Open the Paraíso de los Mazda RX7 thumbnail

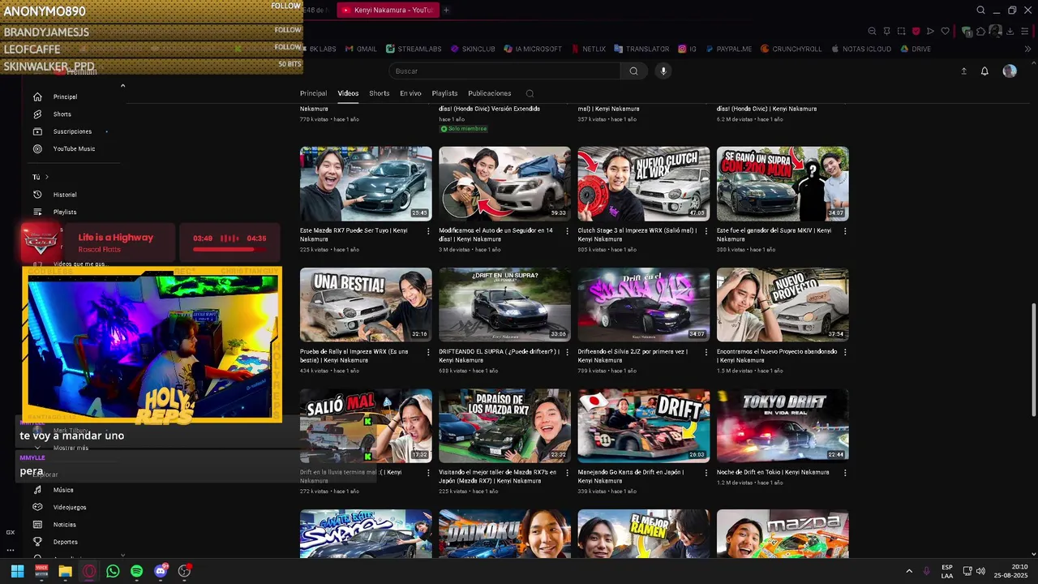pos(504,426)
